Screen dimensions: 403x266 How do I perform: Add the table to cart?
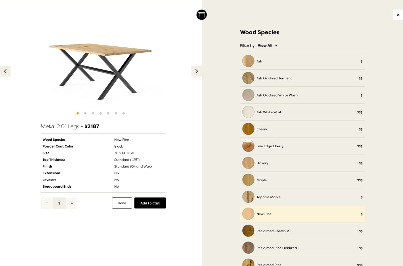coord(150,203)
